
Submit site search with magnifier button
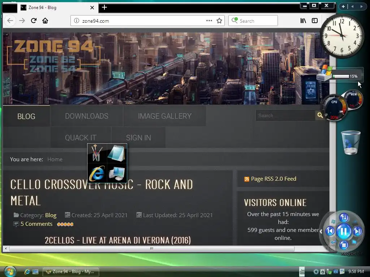[320, 115]
